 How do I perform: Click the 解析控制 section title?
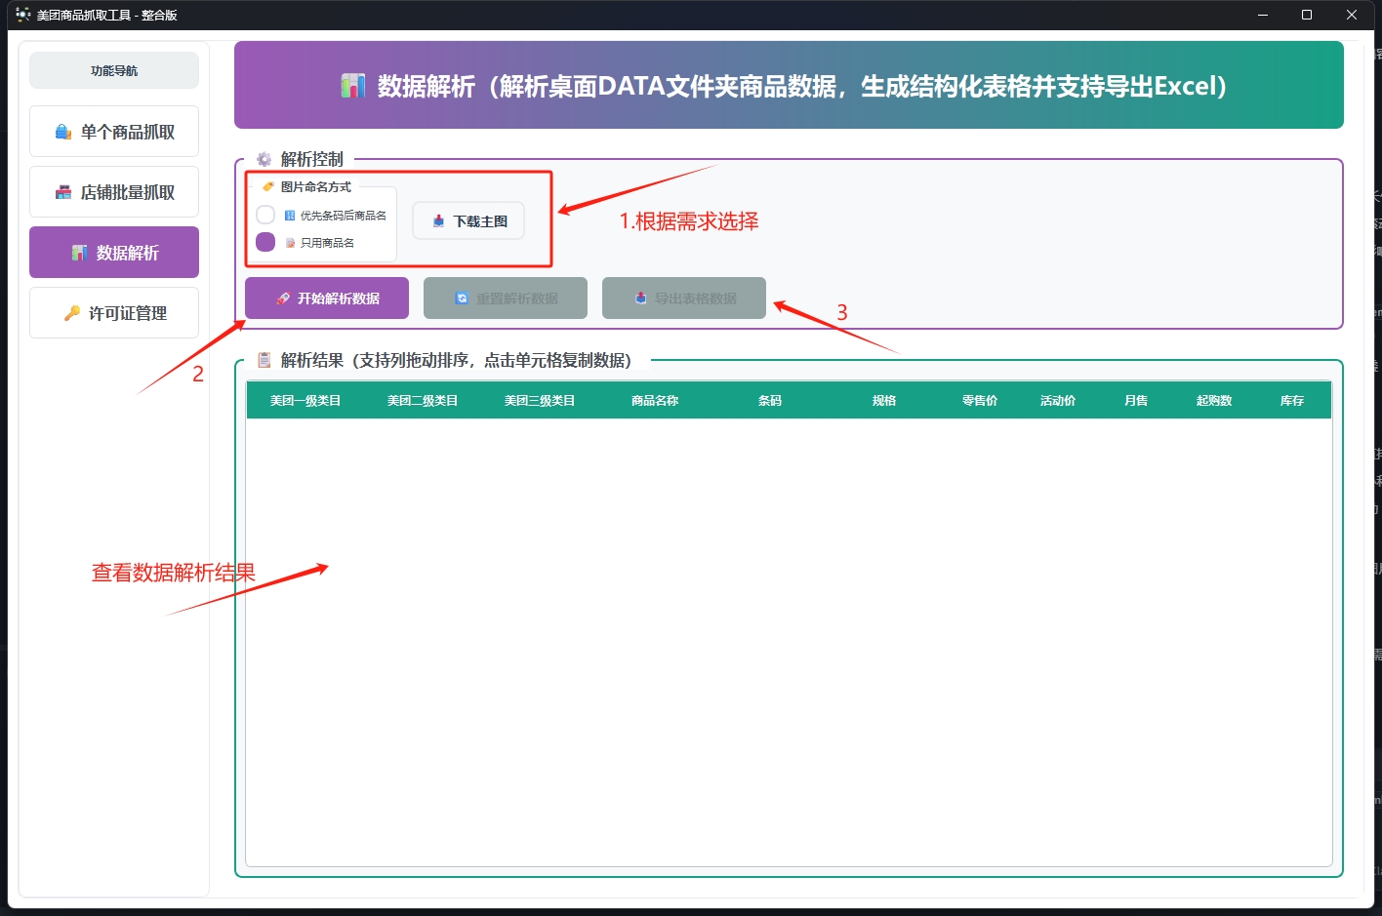(x=312, y=159)
